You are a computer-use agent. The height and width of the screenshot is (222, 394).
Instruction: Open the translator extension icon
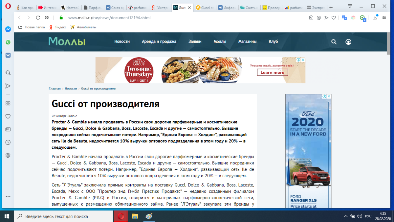344,18
